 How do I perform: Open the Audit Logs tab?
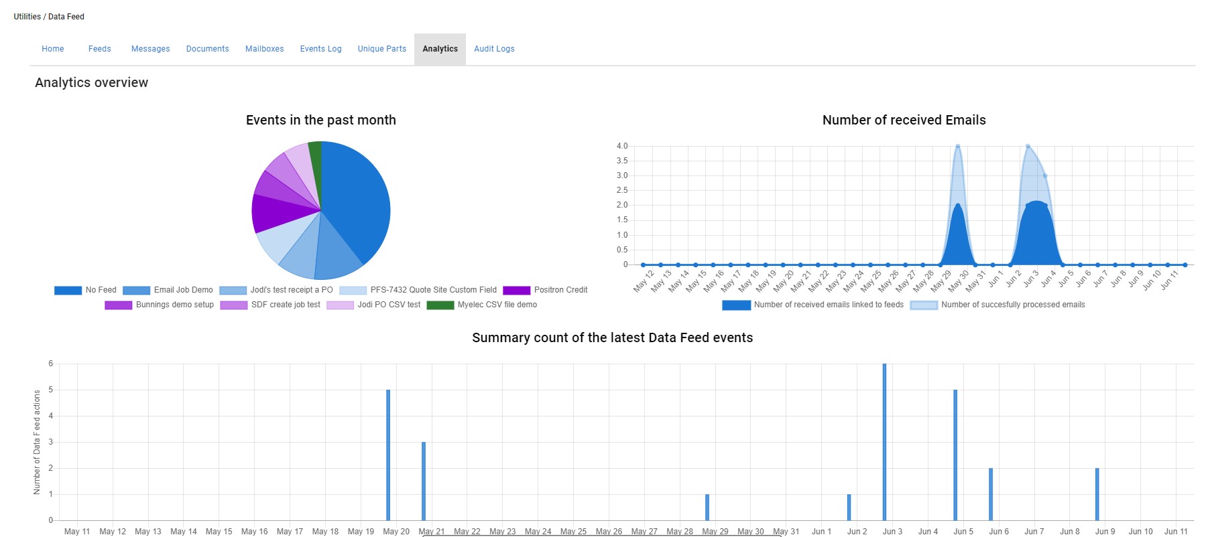tap(494, 49)
